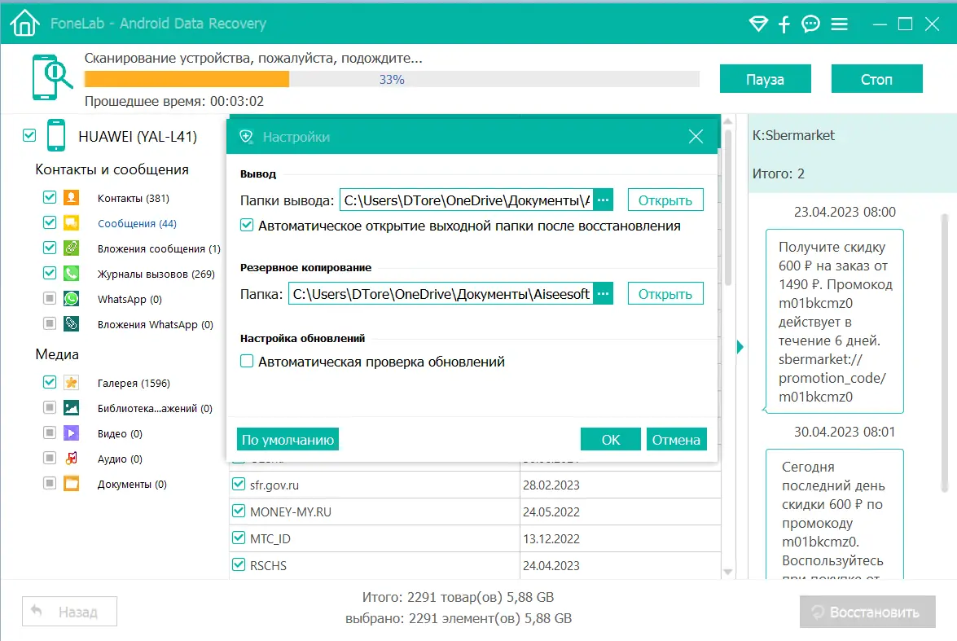Open the feedback chat bubble icon
This screenshot has height=641, width=957.
click(810, 24)
